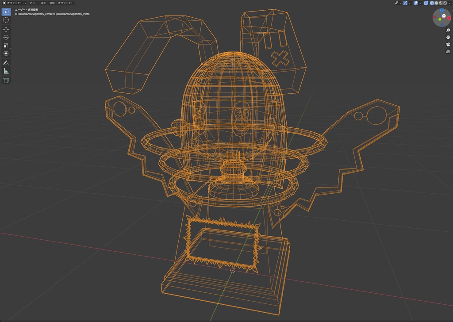Image resolution: width=453 pixels, height=322 pixels.
Task: Open the snapping options dropdown
Action: click(410, 3)
